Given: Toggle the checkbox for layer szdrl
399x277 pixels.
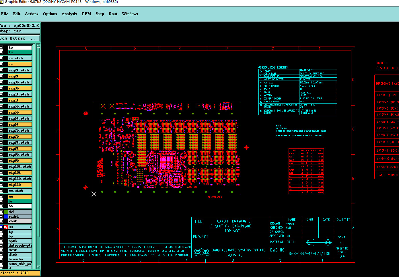Looking at the screenshot, I should [x=1, y=216].
